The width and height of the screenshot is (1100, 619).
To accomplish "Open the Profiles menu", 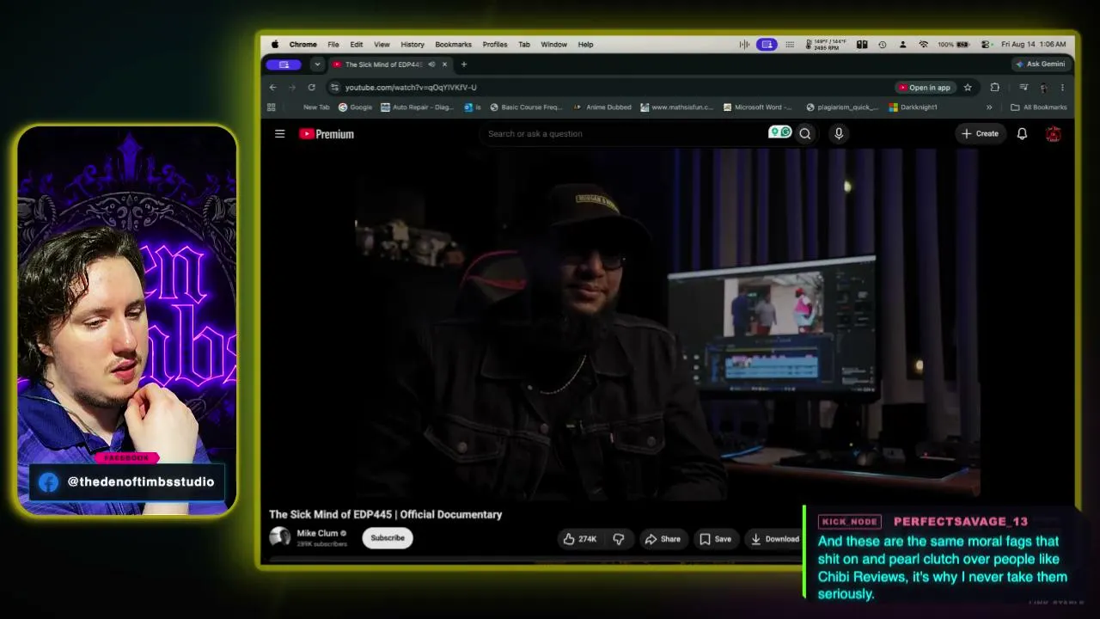I will click(x=495, y=45).
